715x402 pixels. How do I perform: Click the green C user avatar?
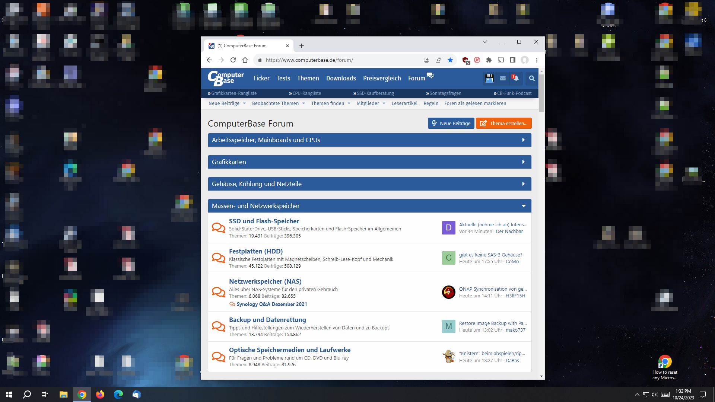[x=448, y=258]
